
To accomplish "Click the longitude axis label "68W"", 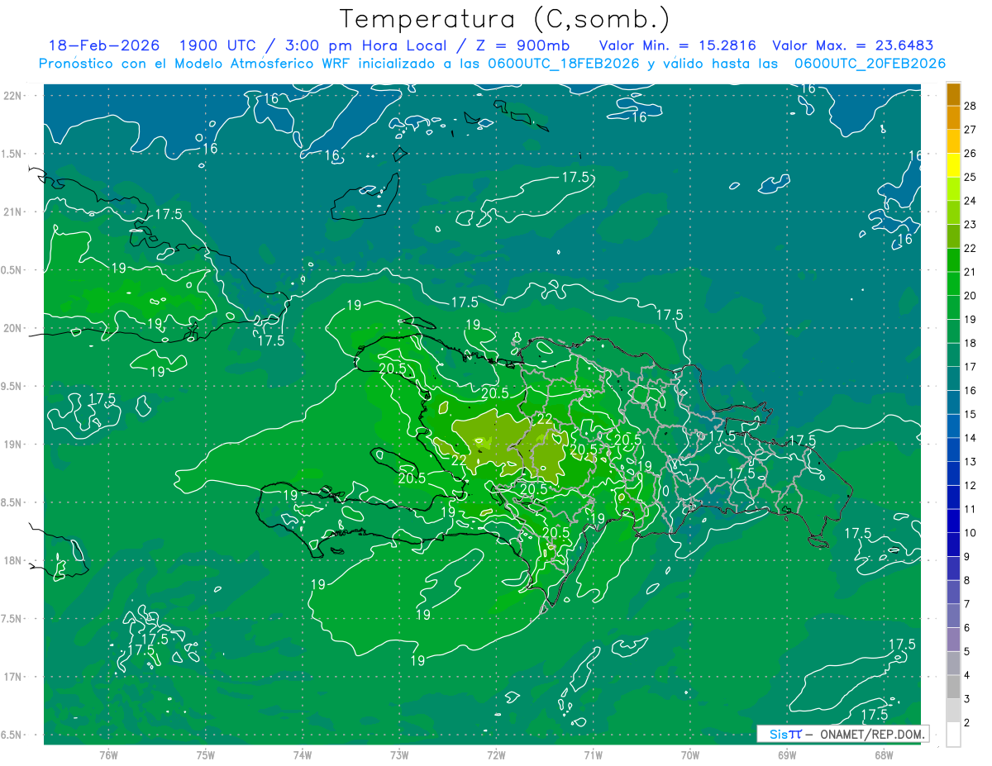I will [x=884, y=754].
